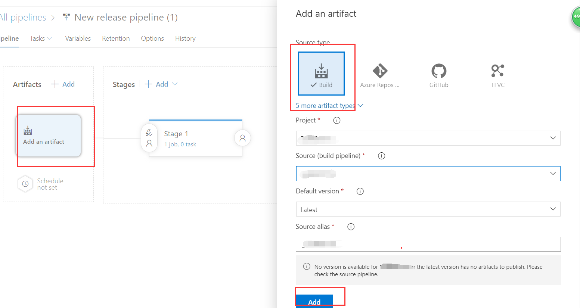Click the release pipeline icon beside title
Screen dimensions: 580x308
[x=66, y=17]
